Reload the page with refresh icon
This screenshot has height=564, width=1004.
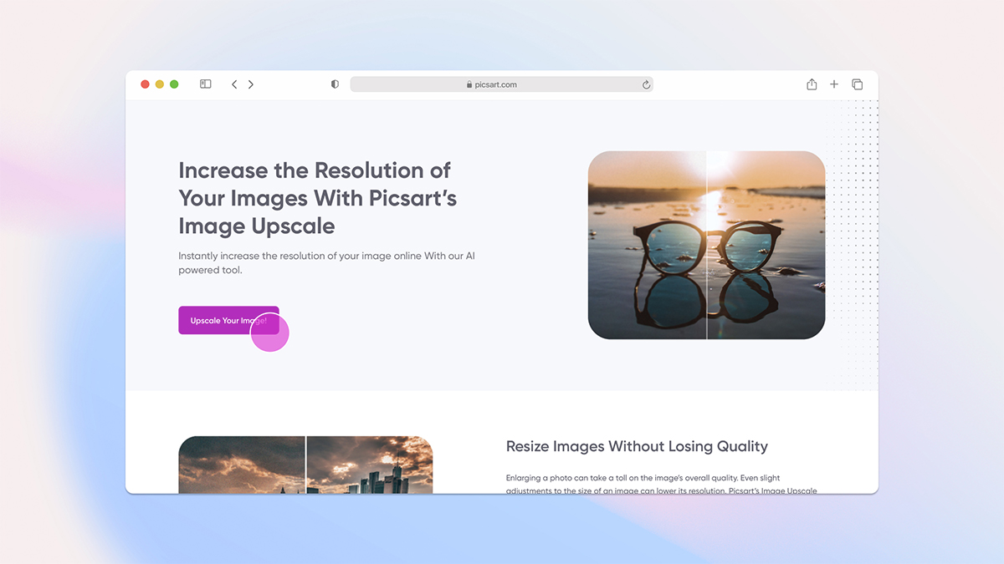[x=646, y=84]
